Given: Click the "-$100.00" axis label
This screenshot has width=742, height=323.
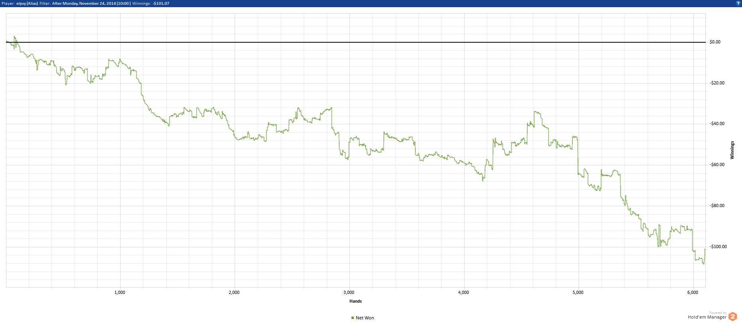Looking at the screenshot, I should [718, 247].
